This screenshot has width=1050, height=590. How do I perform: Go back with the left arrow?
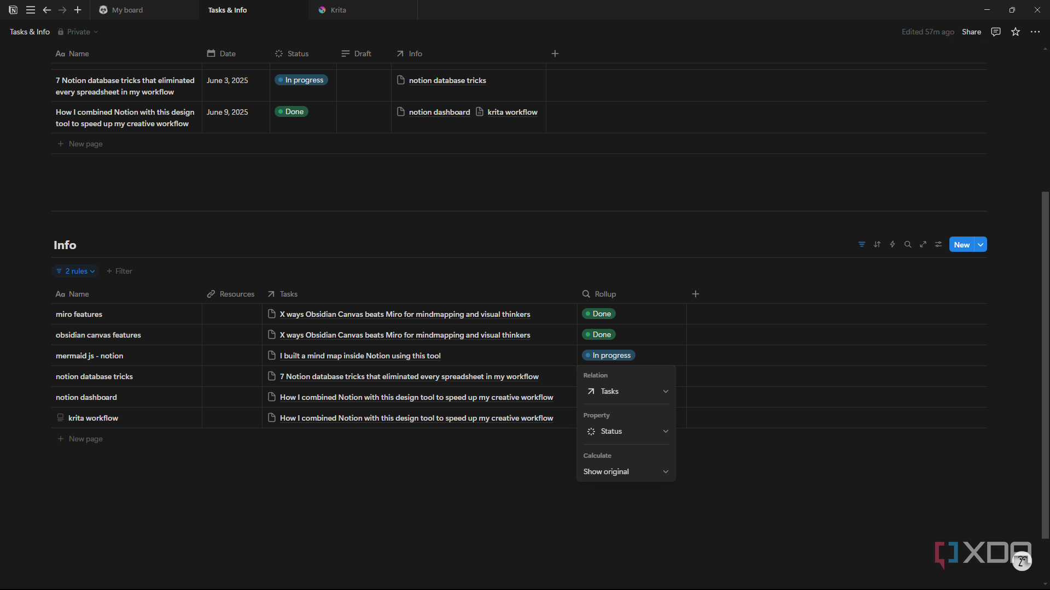pos(47,10)
